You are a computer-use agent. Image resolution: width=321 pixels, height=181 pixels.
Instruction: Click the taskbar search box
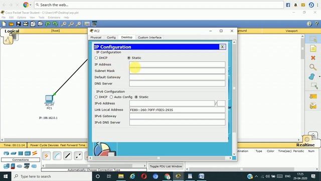(52, 176)
